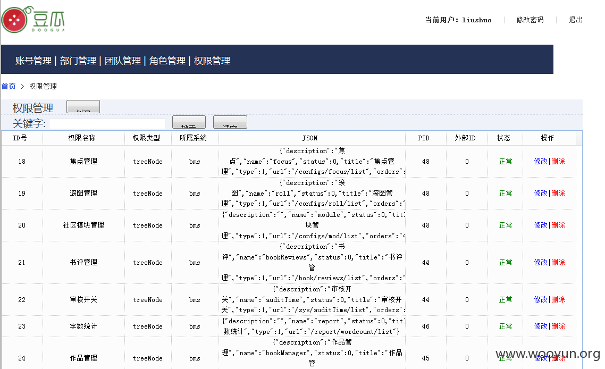Select the 社区模块管理 name cell
Image resolution: width=605 pixels, height=369 pixels.
83,225
